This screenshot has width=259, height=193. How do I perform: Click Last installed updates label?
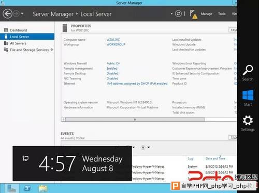[186, 40]
